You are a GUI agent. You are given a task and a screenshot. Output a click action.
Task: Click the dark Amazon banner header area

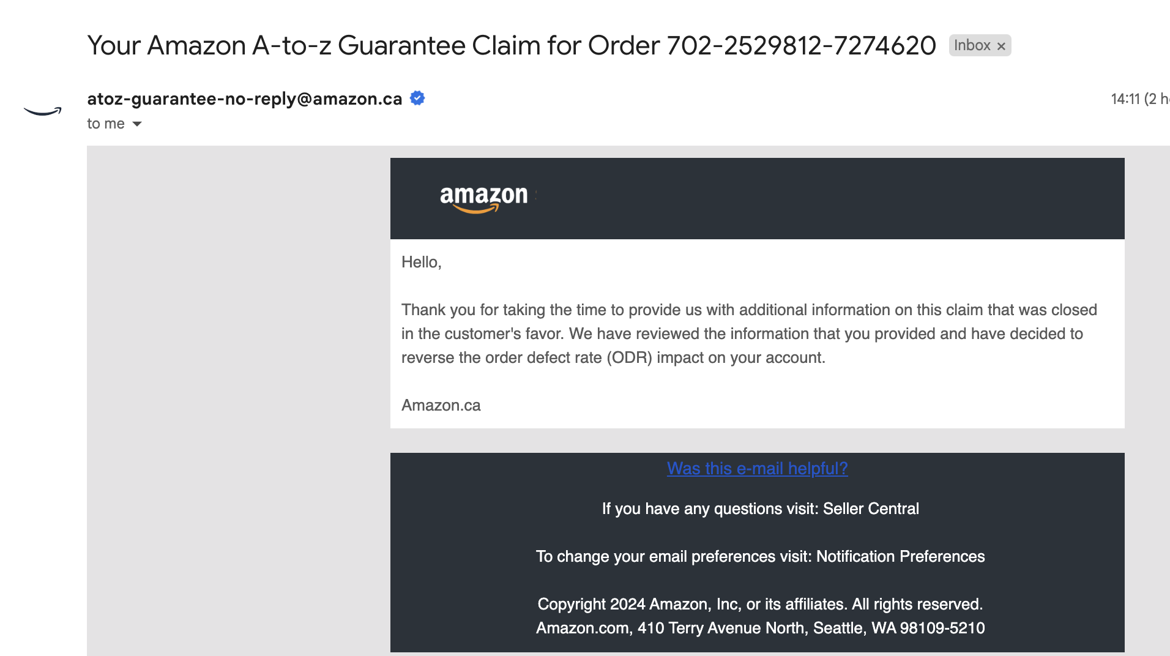757,198
